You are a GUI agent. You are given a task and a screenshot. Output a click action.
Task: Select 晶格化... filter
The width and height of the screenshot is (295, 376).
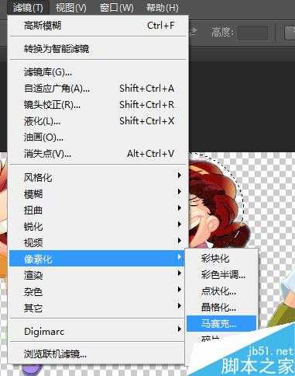click(x=221, y=308)
